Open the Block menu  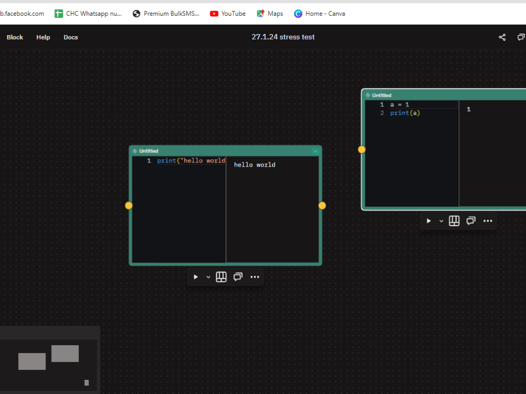click(15, 37)
